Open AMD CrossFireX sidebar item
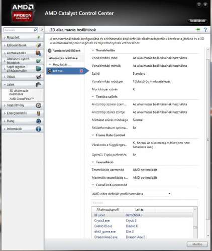 [22, 99]
